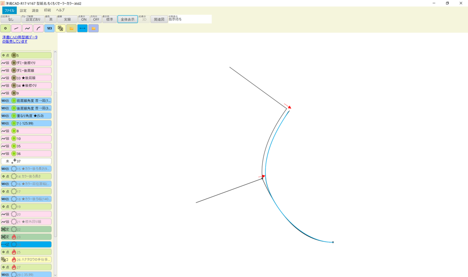Click the tan folder group tool icon
The height and width of the screenshot is (277, 468).
71,28
